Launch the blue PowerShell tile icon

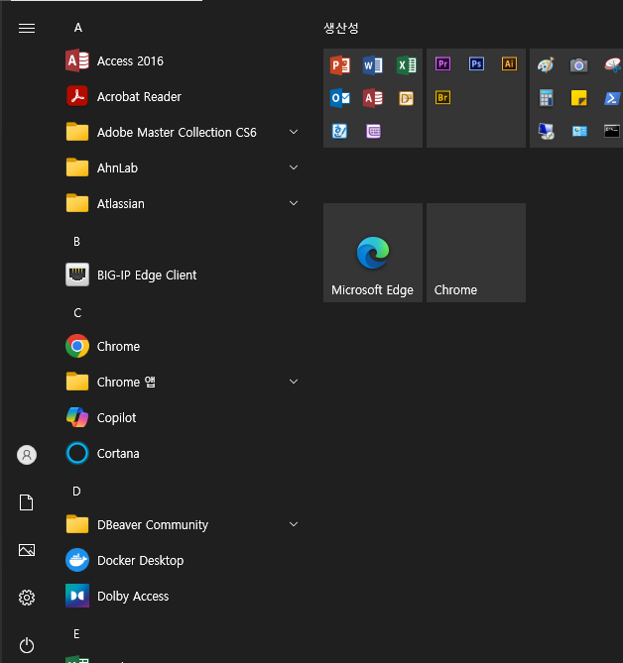[612, 98]
